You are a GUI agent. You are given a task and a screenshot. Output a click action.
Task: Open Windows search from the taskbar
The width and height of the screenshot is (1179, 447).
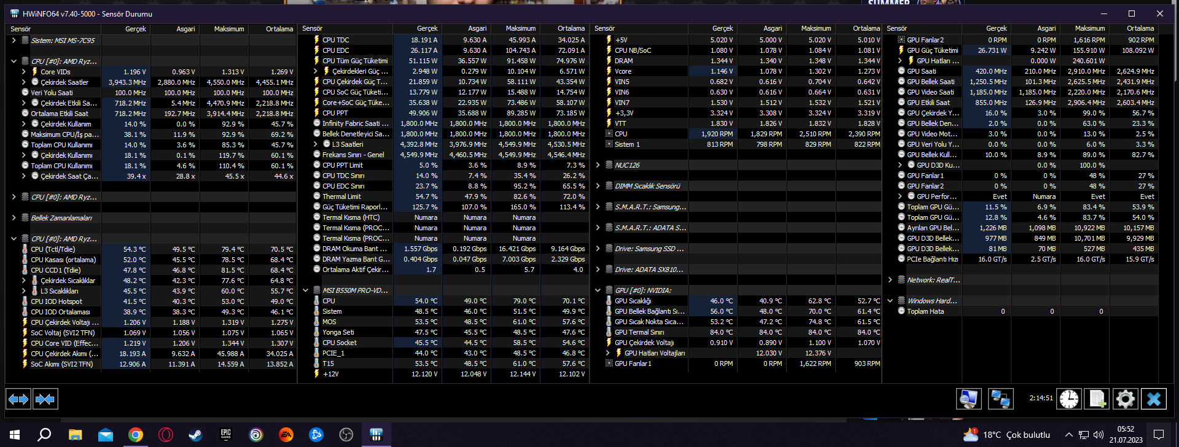pyautogui.click(x=44, y=435)
